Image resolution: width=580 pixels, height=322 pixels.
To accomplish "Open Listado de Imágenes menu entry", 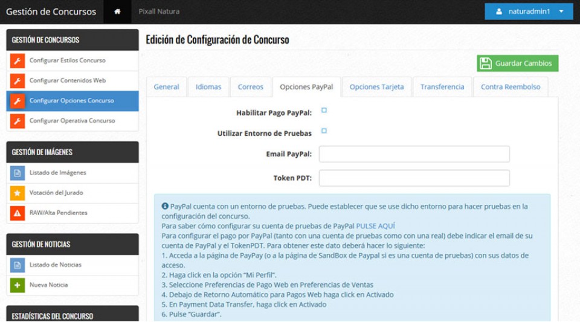I will click(72, 173).
